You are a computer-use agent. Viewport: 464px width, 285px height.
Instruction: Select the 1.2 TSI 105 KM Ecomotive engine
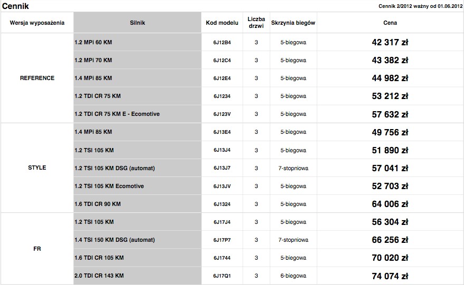click(109, 186)
